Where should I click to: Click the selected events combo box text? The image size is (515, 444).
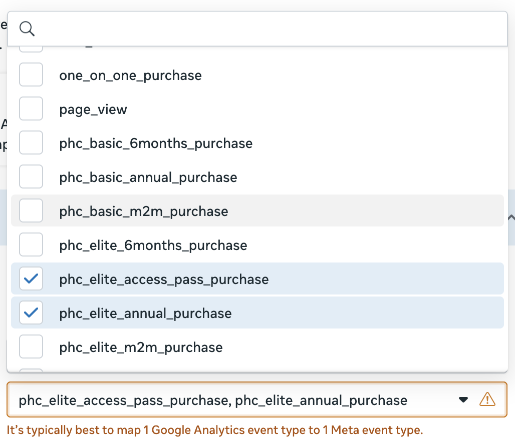tap(213, 400)
